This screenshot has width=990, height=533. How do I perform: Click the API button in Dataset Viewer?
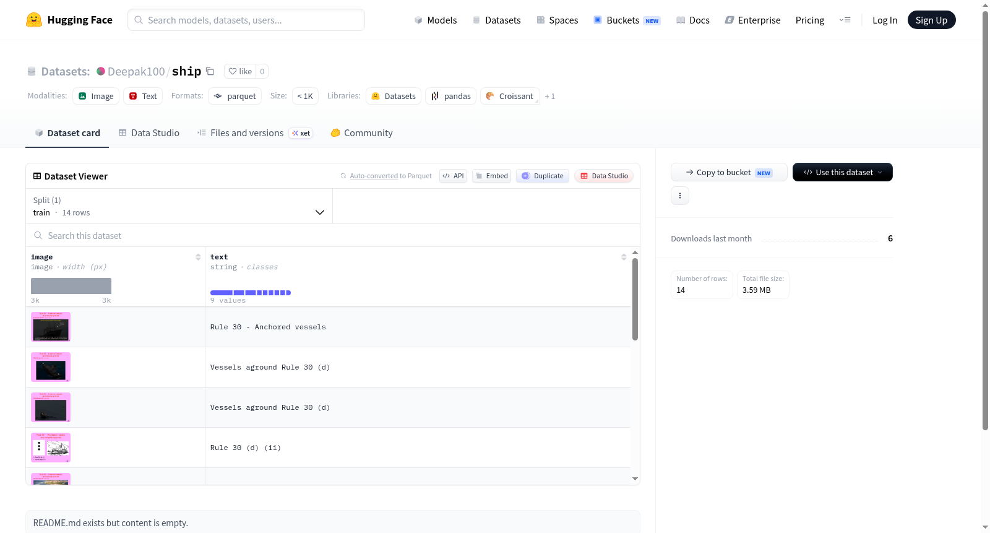click(453, 176)
